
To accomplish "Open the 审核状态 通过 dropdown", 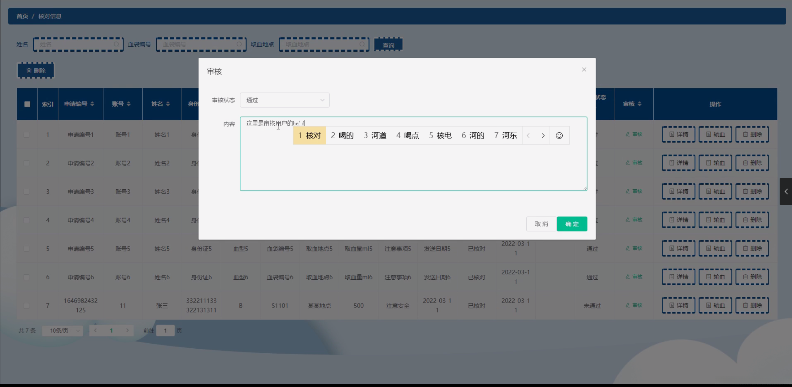I will pyautogui.click(x=284, y=100).
